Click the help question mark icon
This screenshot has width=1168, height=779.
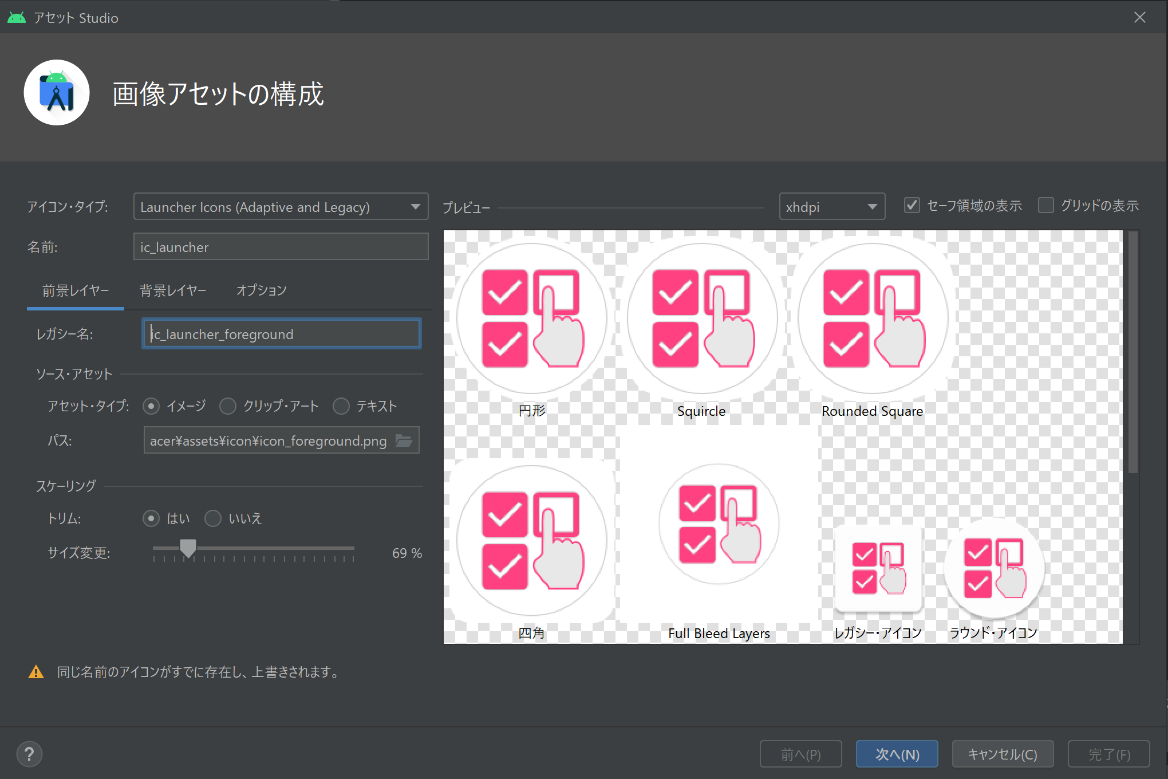click(x=29, y=754)
